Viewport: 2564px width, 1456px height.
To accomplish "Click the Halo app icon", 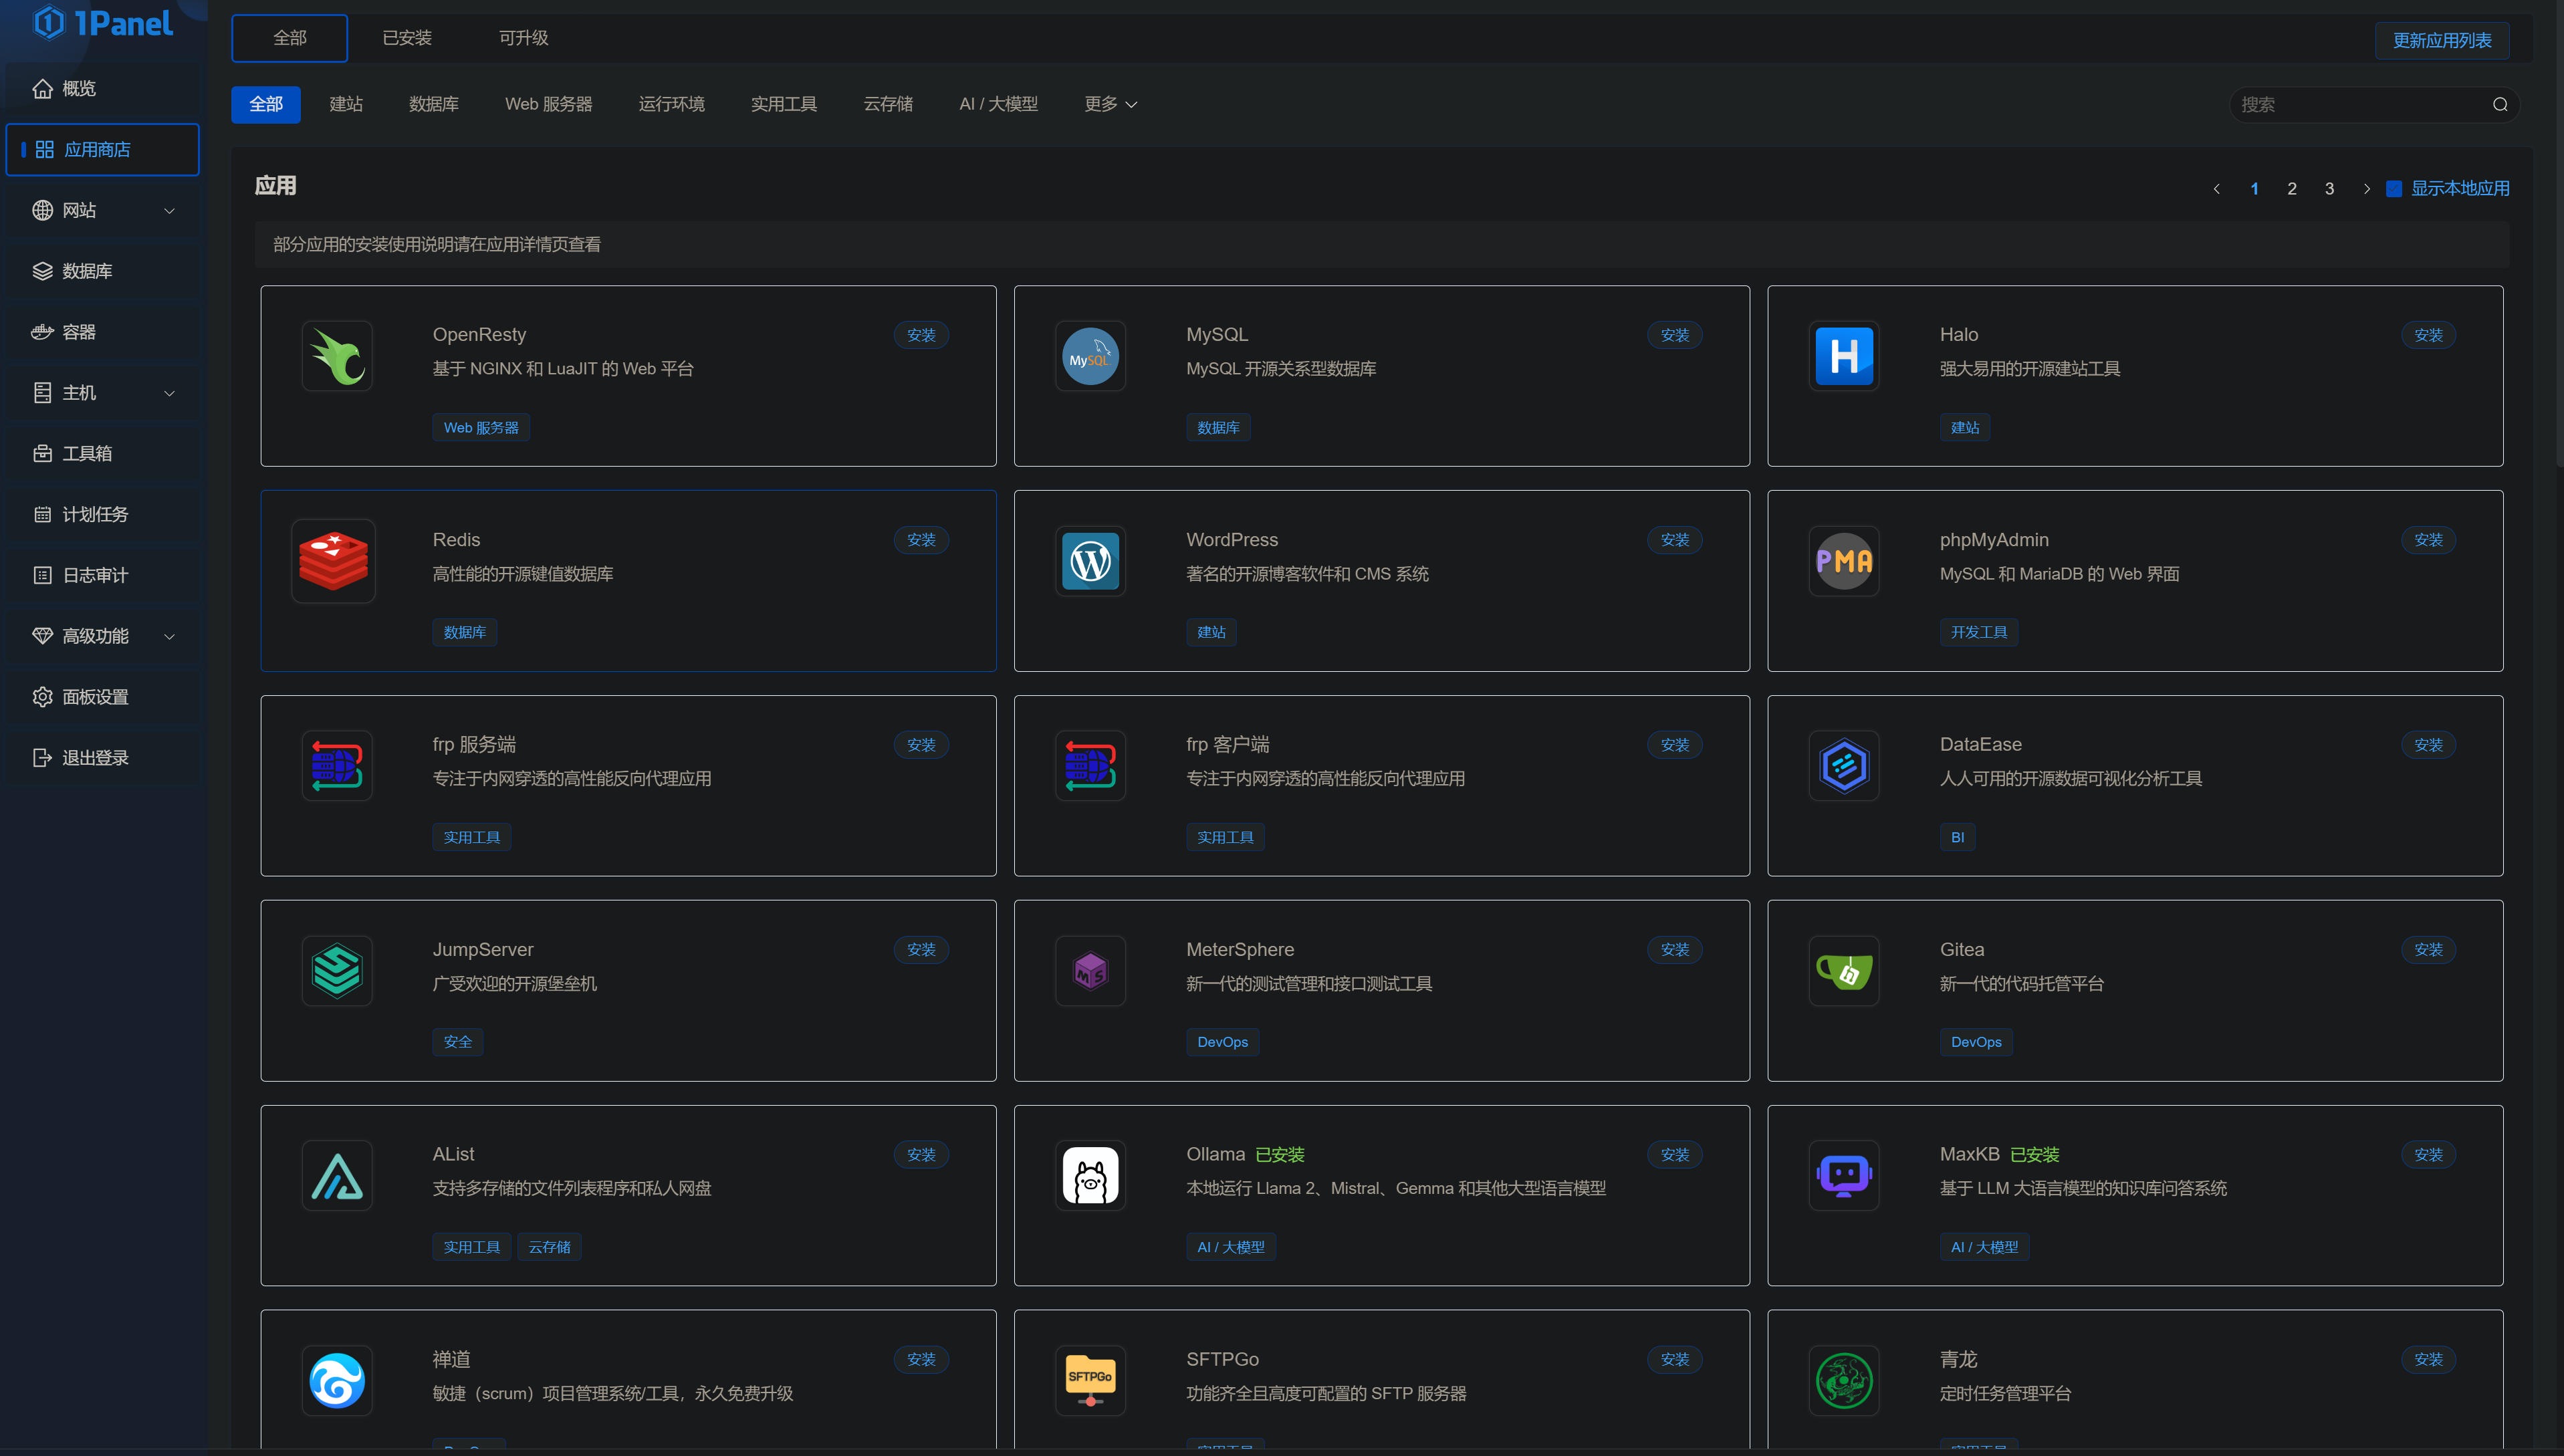I will click(x=1844, y=356).
